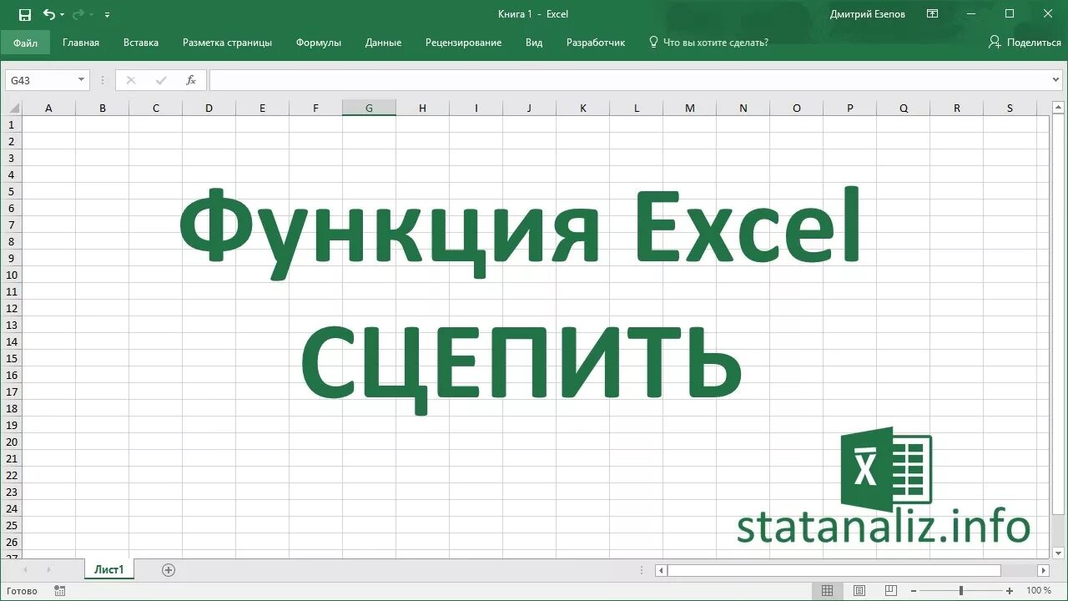Open the Рецензирование tab

pos(463,43)
